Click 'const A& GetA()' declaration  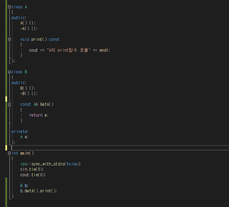pyautogui.click(x=37, y=104)
